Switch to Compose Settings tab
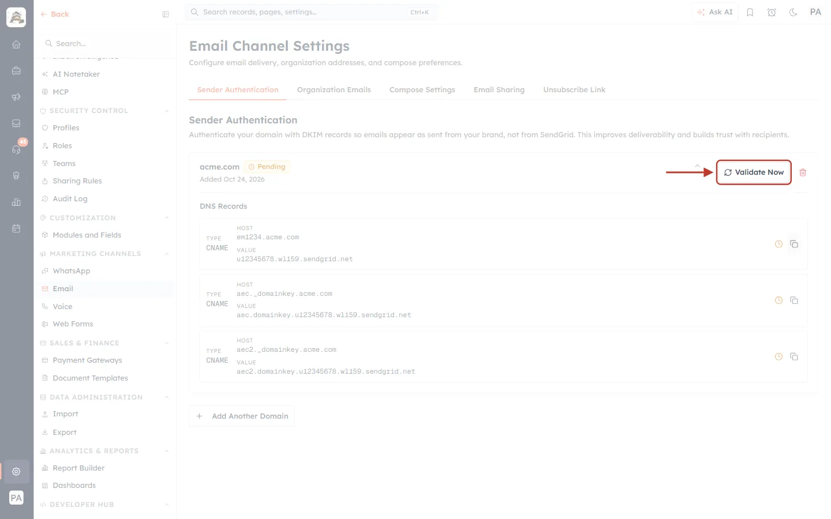The image size is (831, 519). (422, 90)
